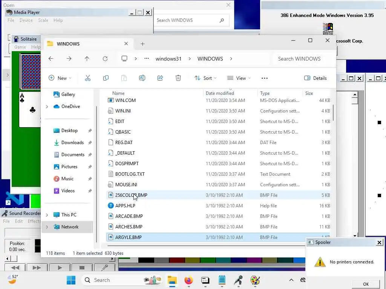Expand the hidden path ellipsis in address bar
This screenshot has height=289, width=386.
click(147, 58)
